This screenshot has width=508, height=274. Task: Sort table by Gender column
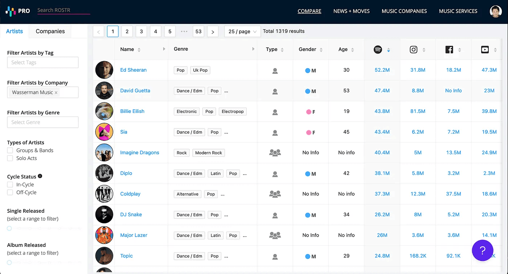(x=321, y=50)
